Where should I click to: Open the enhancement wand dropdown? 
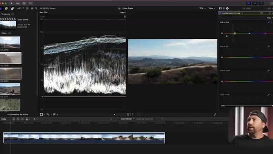pyautogui.click(x=49, y=114)
